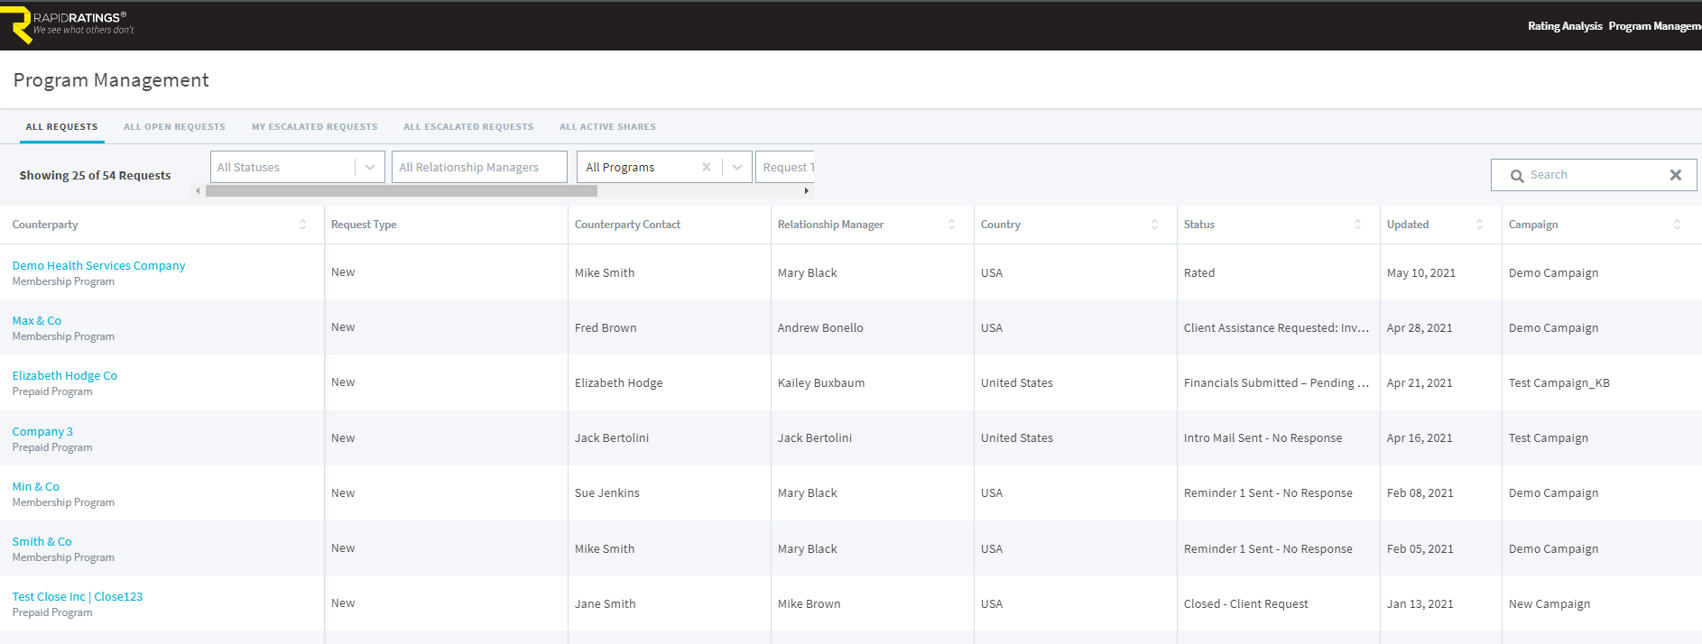The width and height of the screenshot is (1702, 644).
Task: Click the 'May 10, 2021' updated date
Action: point(1421,273)
